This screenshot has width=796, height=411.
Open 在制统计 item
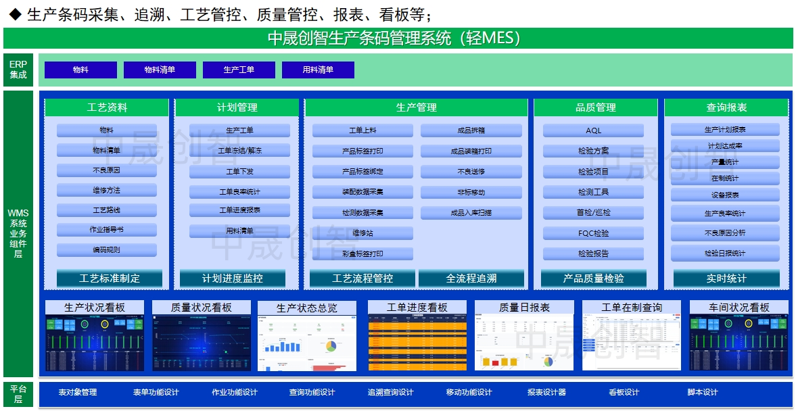[726, 178]
